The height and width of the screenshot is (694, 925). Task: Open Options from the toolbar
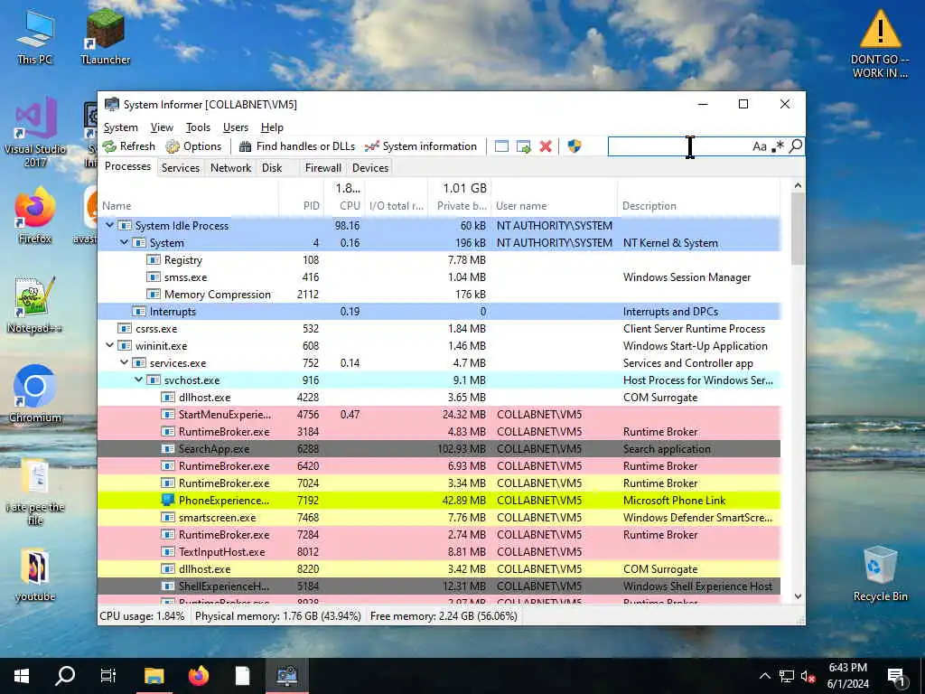pyautogui.click(x=193, y=146)
